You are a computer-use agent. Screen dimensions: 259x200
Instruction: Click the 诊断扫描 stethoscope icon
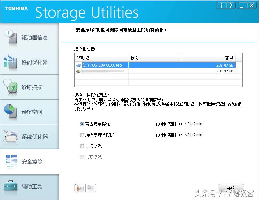(11, 87)
